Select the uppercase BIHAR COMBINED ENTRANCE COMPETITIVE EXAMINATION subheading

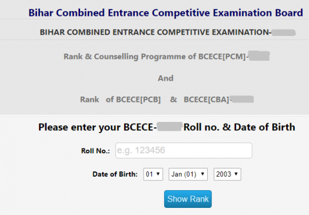[x=155, y=32]
